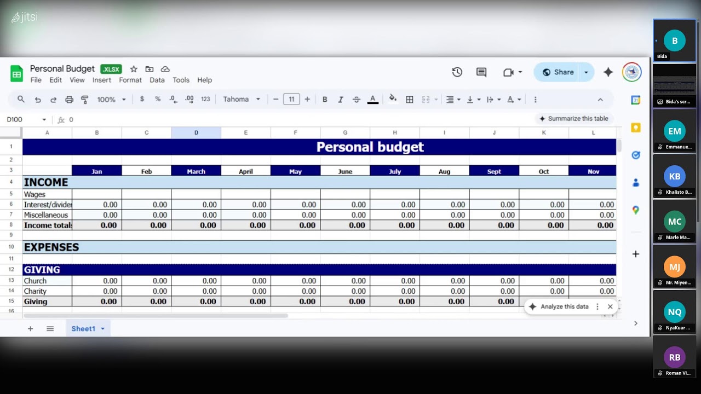
Task: Open Sheet1 tab dropdown arrow
Action: [102, 329]
